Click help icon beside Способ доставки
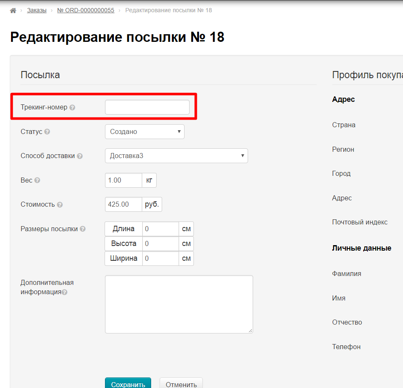Image resolution: width=403 pixels, height=388 pixels. 80,156
